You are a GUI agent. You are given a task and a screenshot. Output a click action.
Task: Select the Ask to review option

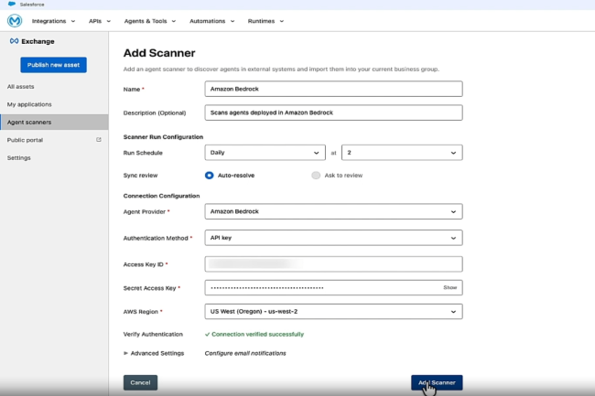[316, 176]
